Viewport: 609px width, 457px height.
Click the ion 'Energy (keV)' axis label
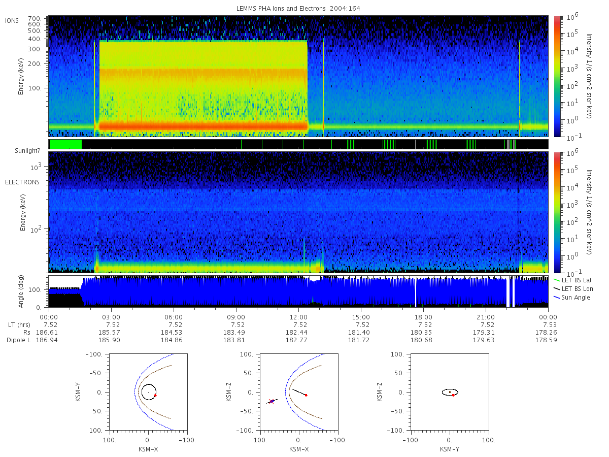click(21, 76)
